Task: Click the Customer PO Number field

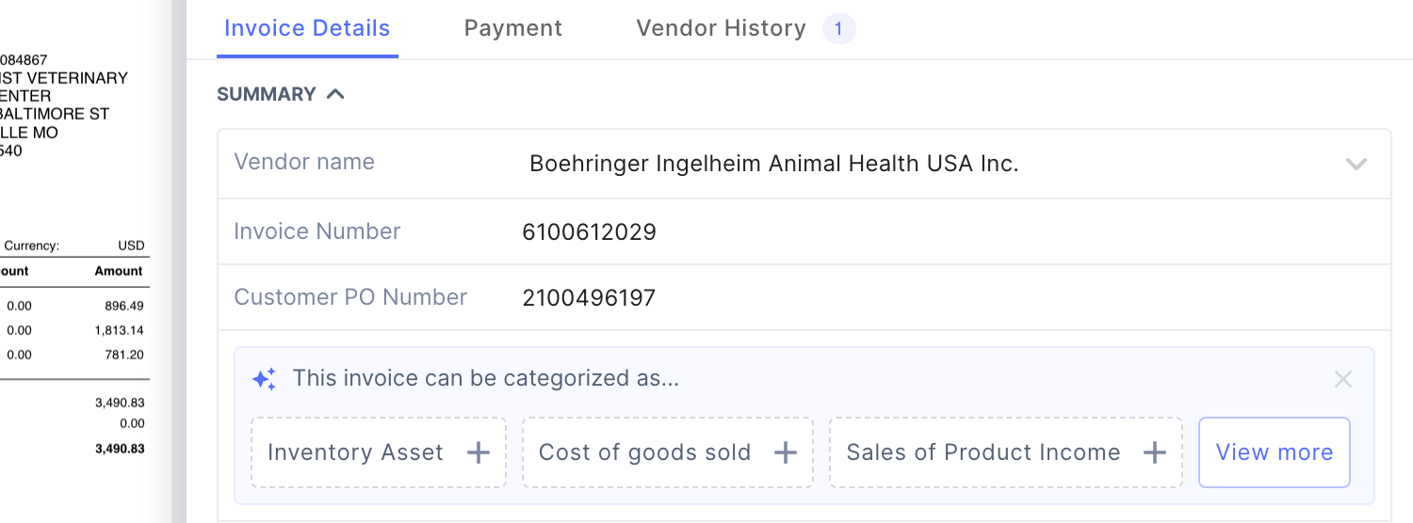Action: [590, 298]
